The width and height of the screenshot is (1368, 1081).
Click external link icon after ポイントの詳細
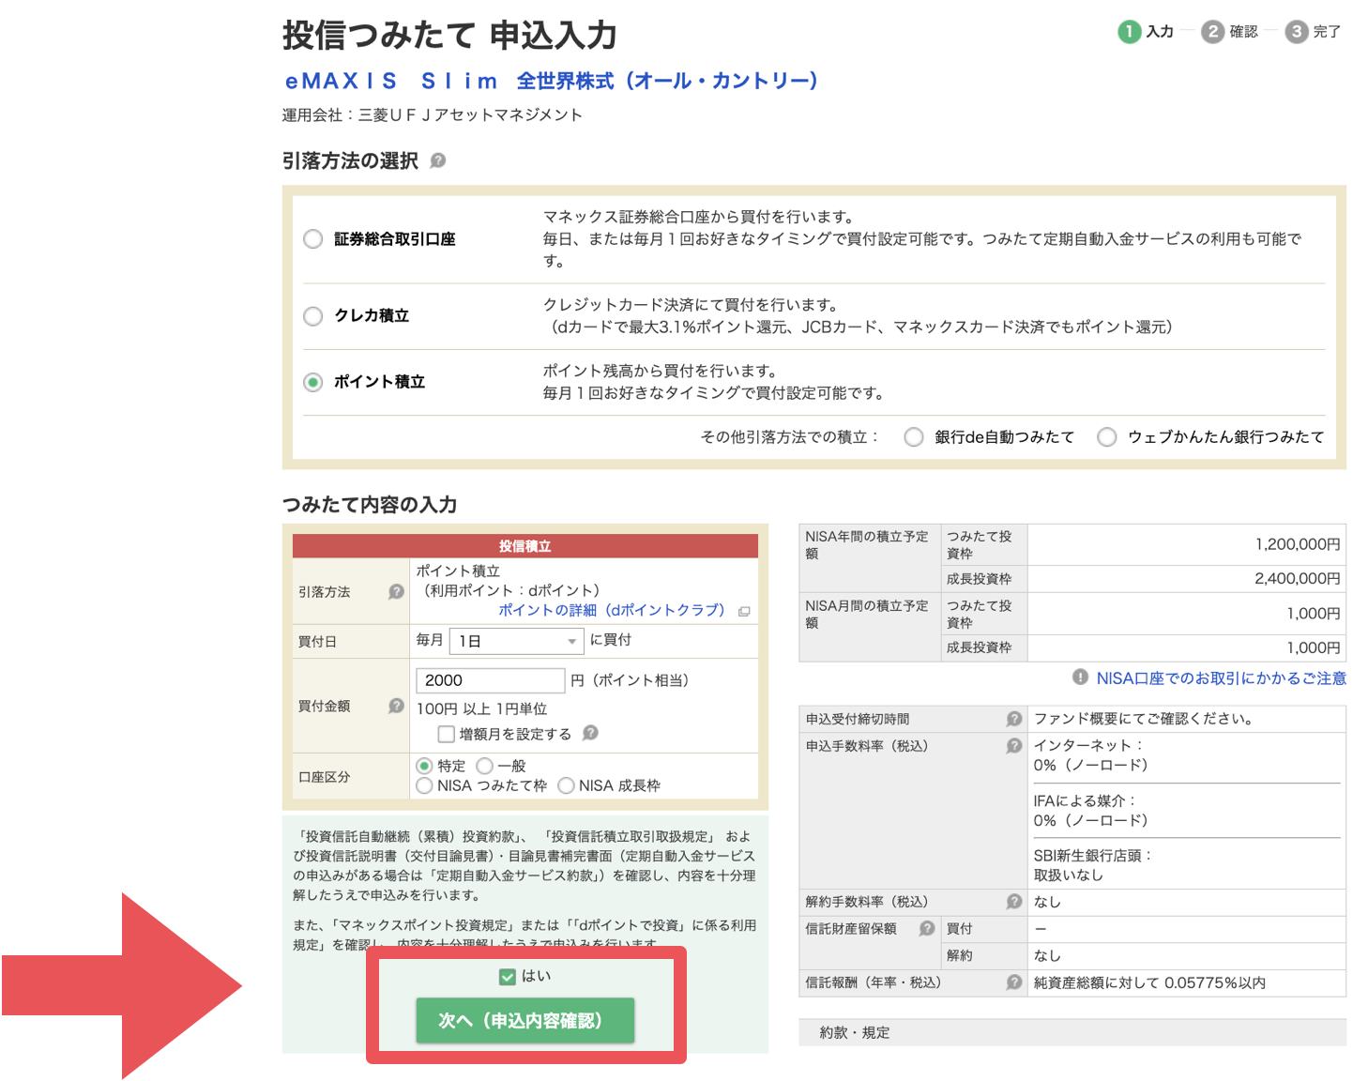pos(744,612)
